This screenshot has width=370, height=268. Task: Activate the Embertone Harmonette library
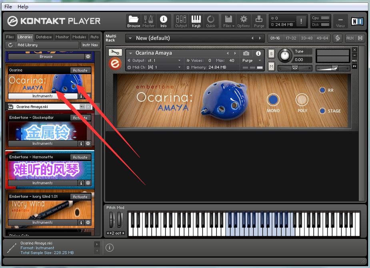coord(80,158)
